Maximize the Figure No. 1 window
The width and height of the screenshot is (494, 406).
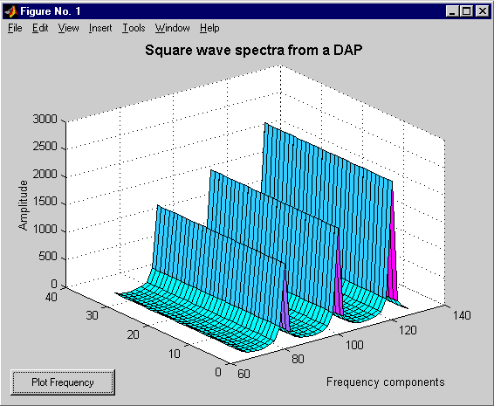pyautogui.click(x=466, y=11)
